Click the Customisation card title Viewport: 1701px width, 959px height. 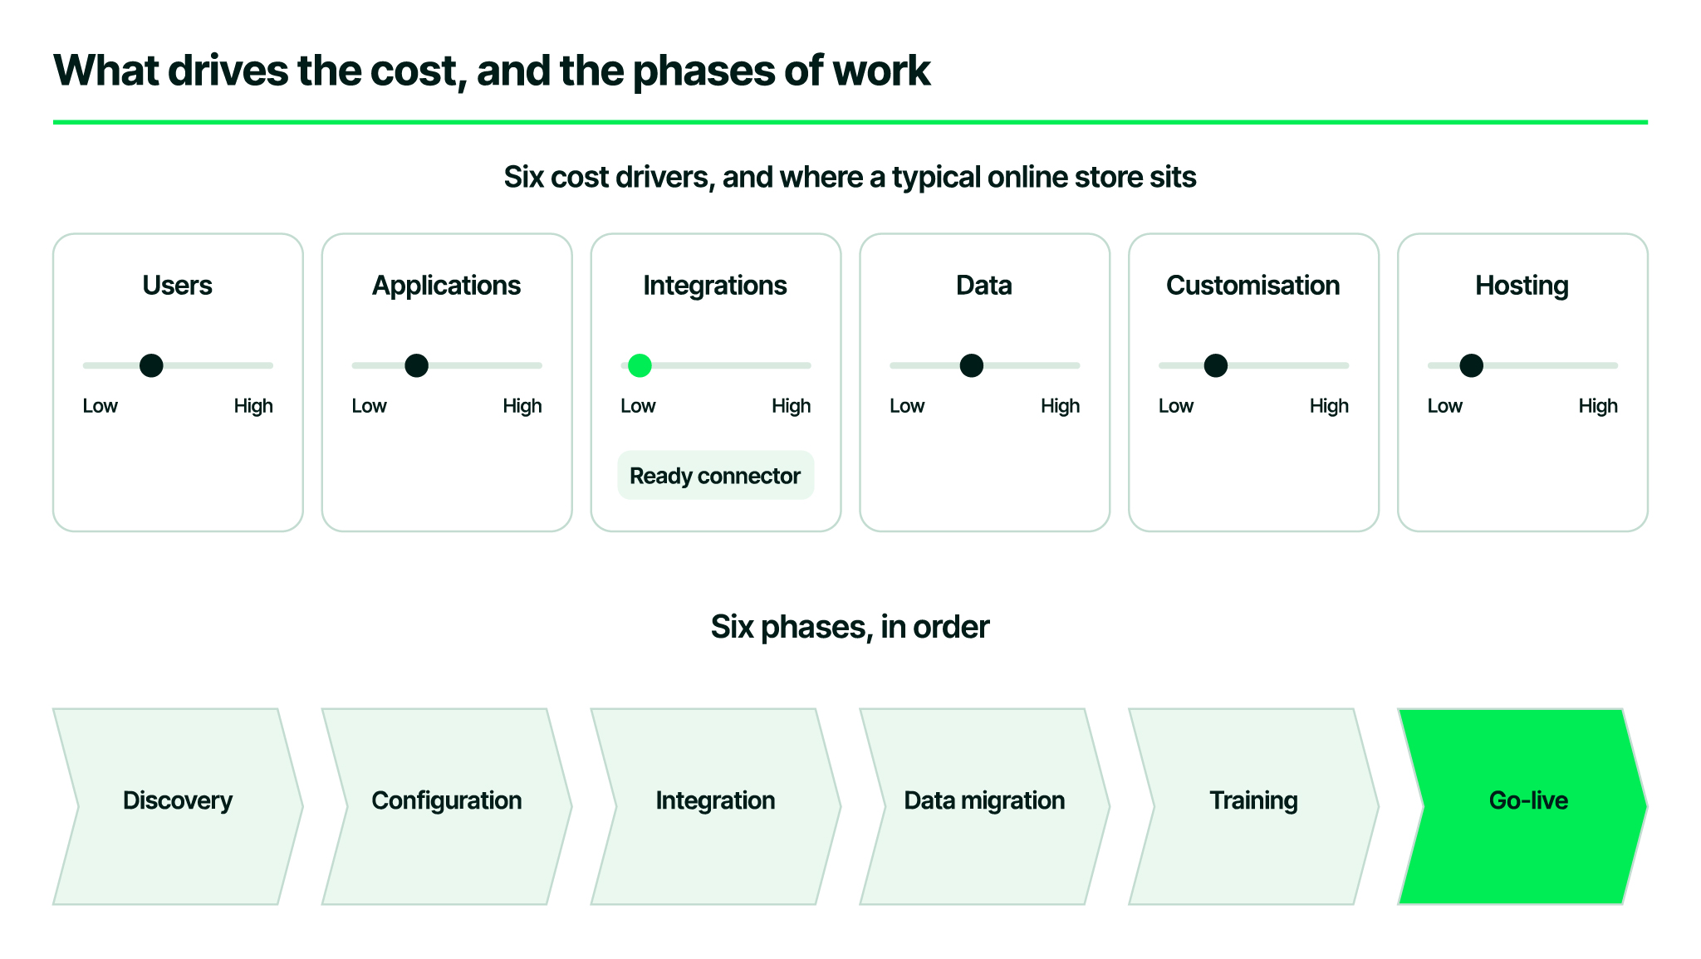click(1253, 286)
